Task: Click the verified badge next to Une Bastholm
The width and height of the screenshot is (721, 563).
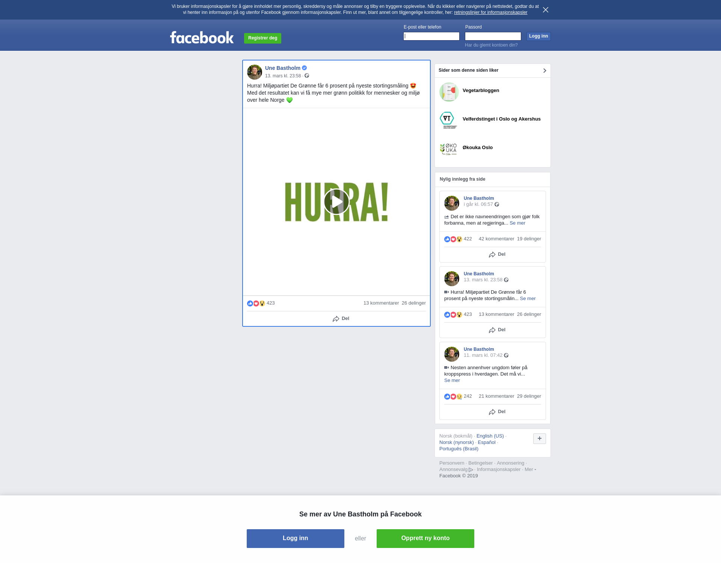Action: [305, 68]
